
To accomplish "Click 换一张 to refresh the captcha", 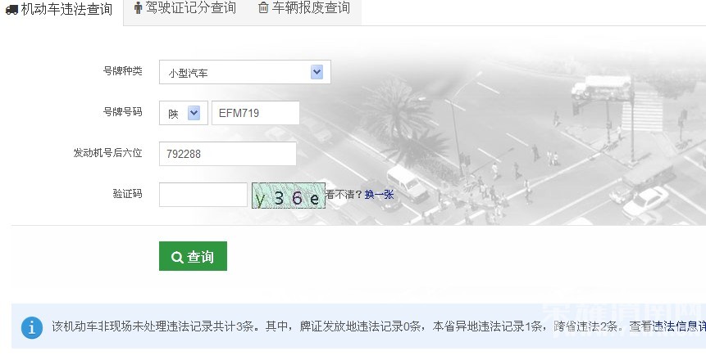I will pos(379,195).
